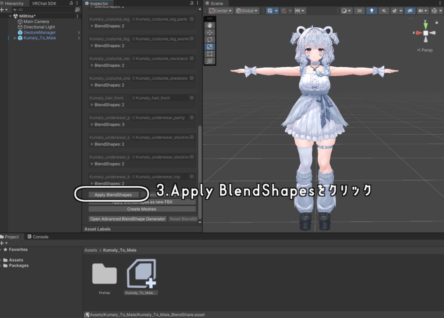
Task: Open scene effects dropdown arrow
Action: coord(401,11)
